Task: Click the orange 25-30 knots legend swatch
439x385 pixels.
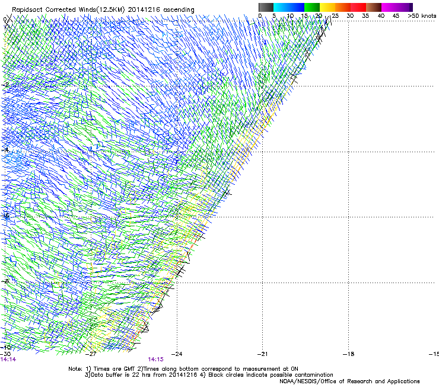Action: click(x=343, y=7)
